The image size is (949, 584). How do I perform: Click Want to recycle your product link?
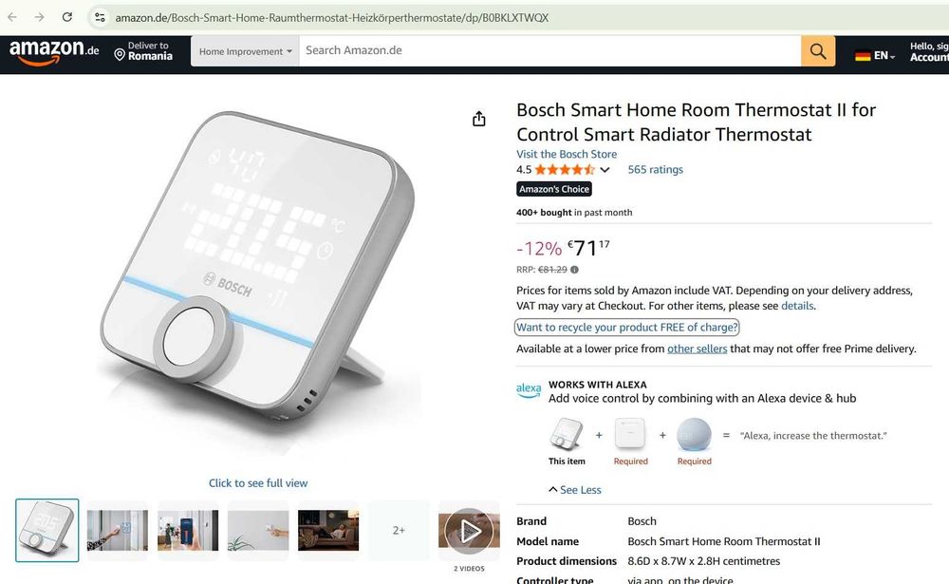pyautogui.click(x=627, y=328)
